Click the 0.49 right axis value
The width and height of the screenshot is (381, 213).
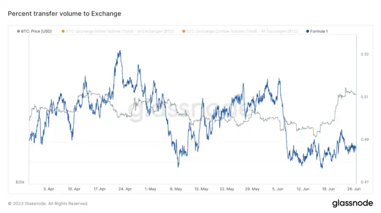(x=364, y=139)
